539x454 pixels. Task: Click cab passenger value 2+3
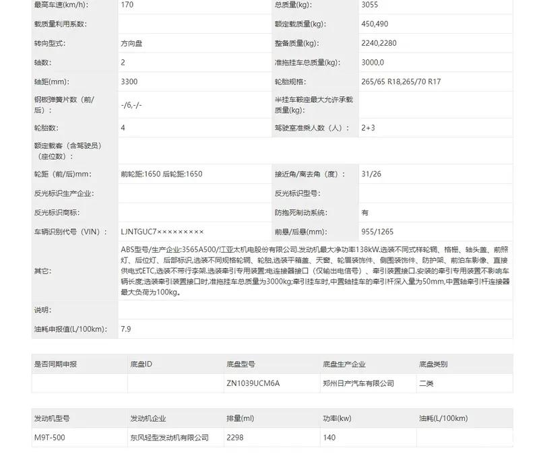pos(368,128)
